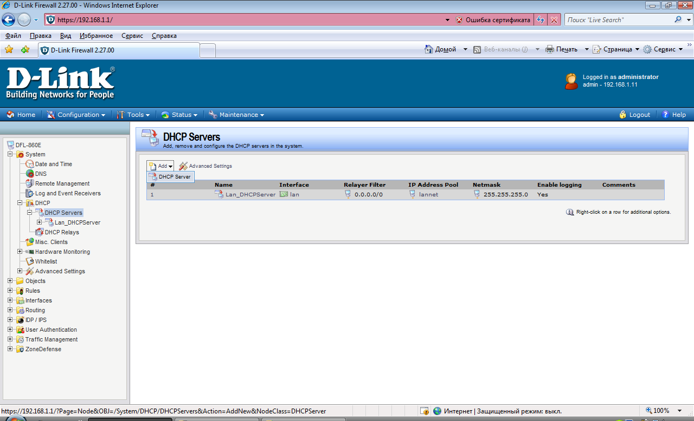Viewport: 694px width, 421px height.
Task: Click the browser Back arrow button
Action: 9,20
